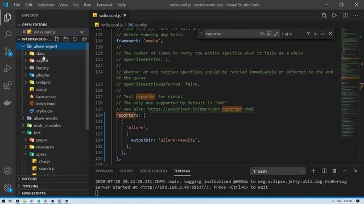Click the explorer vertical scrollbar
This screenshot has width=364, height=204.
click(87, 86)
